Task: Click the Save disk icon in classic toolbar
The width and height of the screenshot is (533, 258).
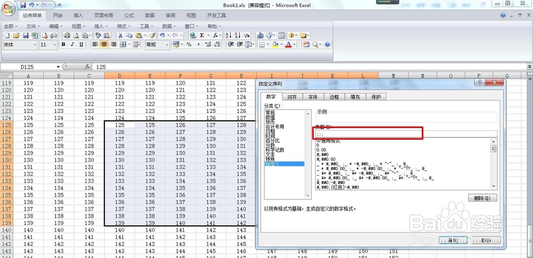Action: click(26, 35)
